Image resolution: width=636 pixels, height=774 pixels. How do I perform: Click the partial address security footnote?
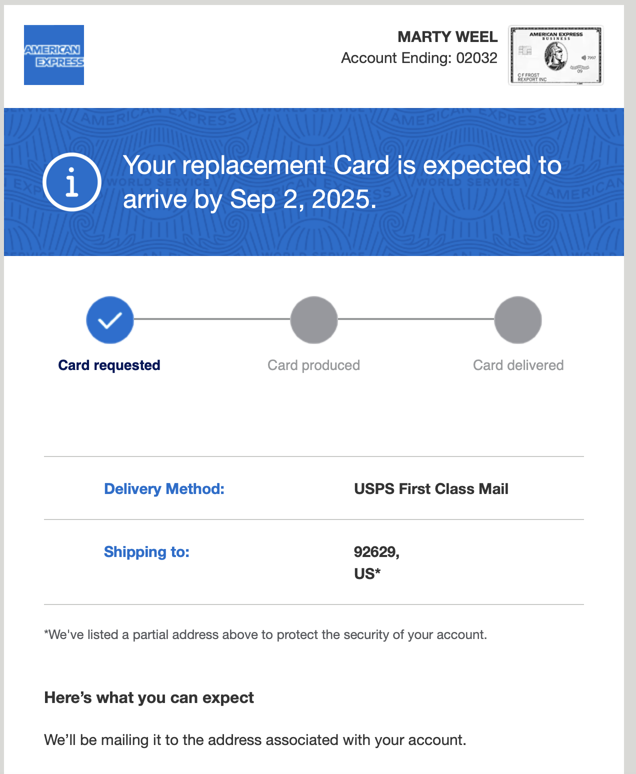[265, 635]
